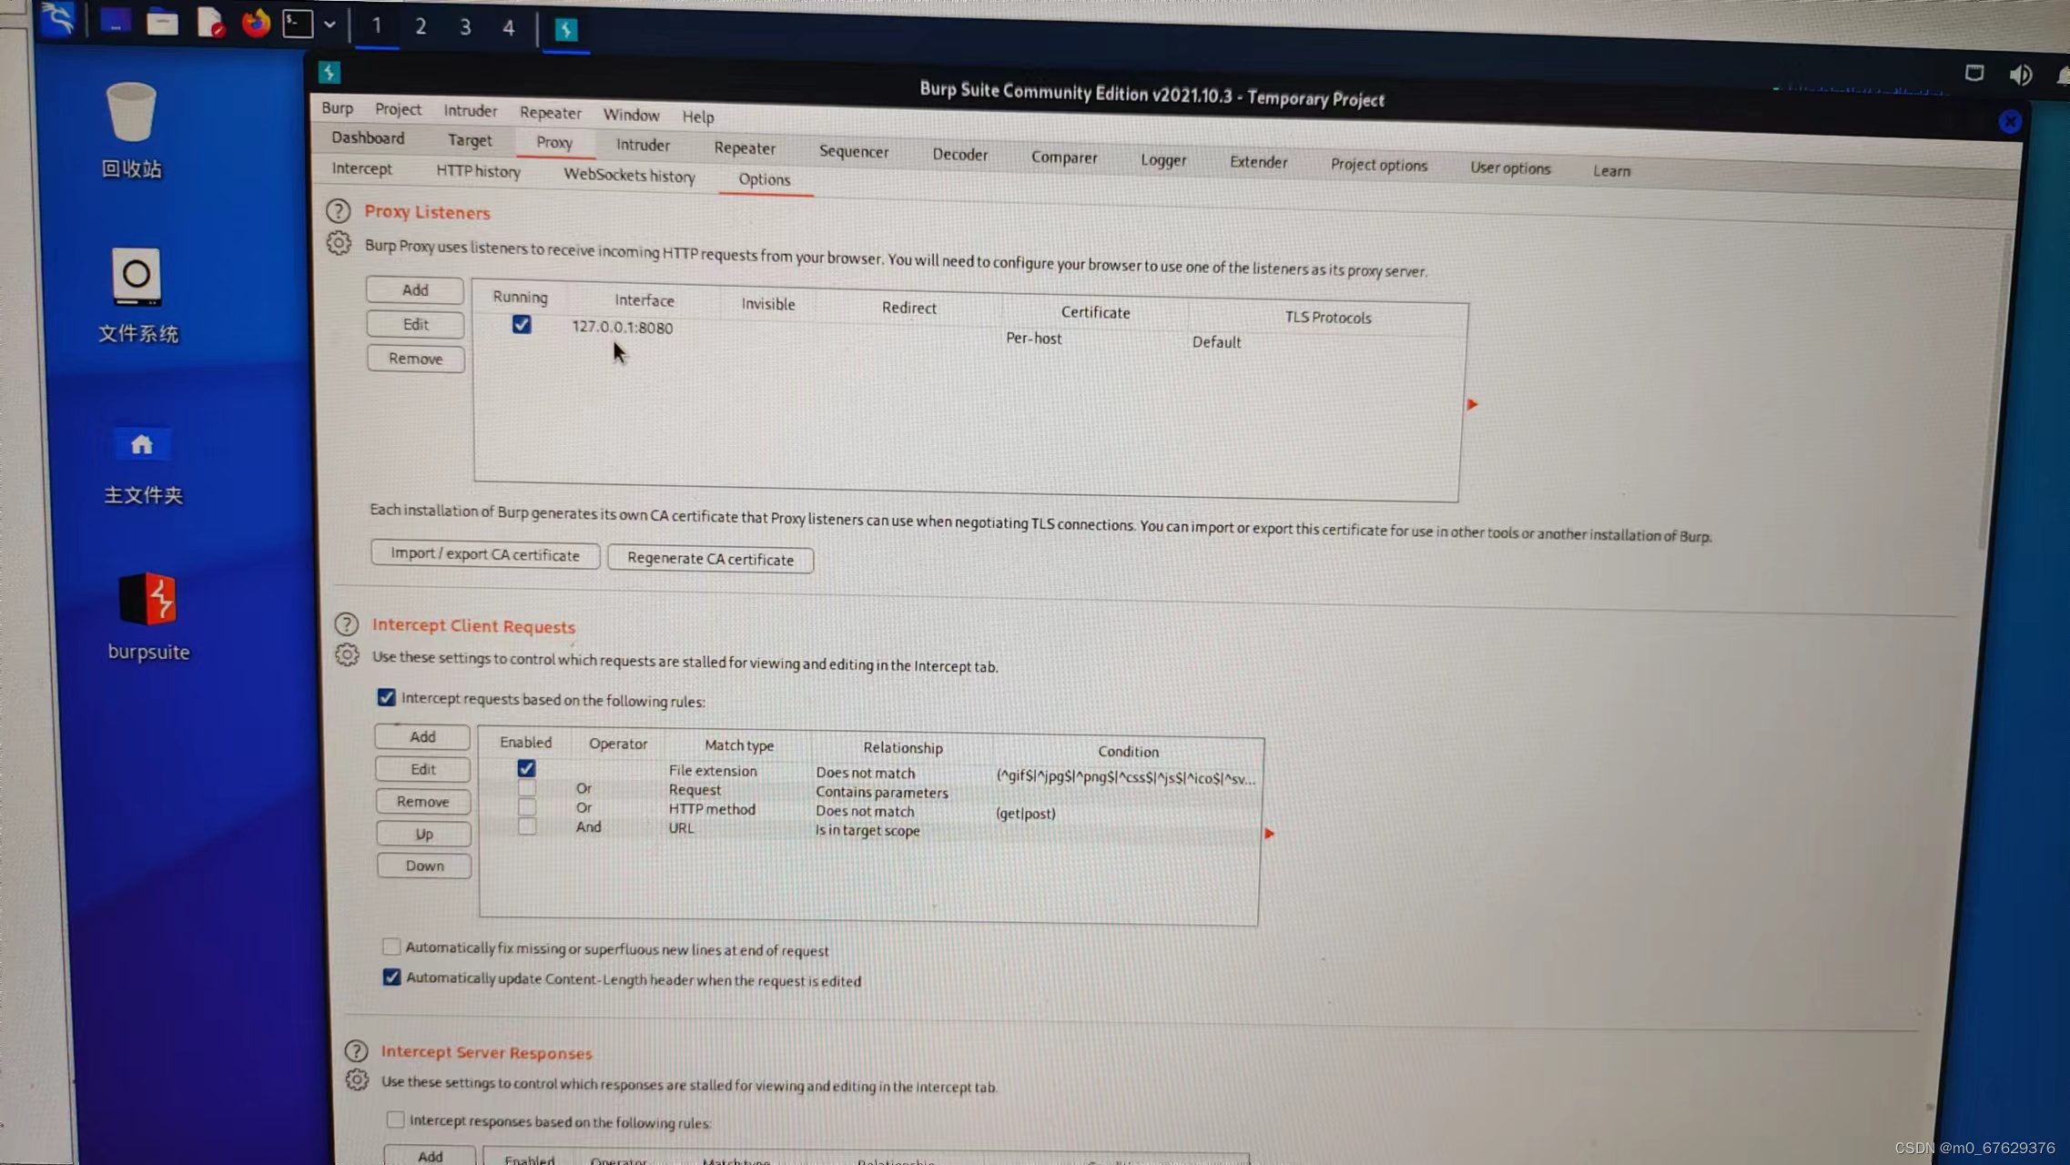
Task: Toggle Intercept requests based on rules checkbox
Action: pos(387,697)
